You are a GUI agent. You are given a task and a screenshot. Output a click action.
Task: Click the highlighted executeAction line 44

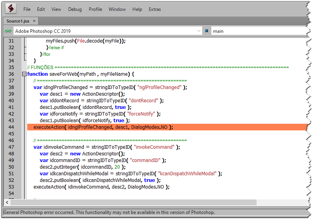pyautogui.click(x=167, y=127)
